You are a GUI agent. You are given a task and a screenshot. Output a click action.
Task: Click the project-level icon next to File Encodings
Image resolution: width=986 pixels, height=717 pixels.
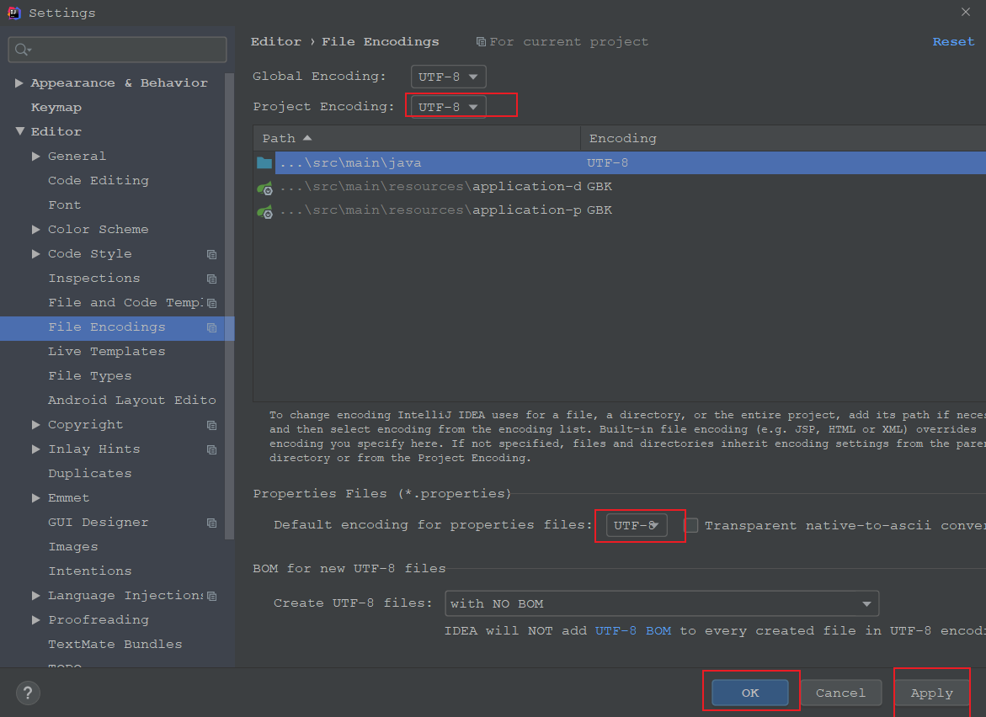tap(212, 327)
